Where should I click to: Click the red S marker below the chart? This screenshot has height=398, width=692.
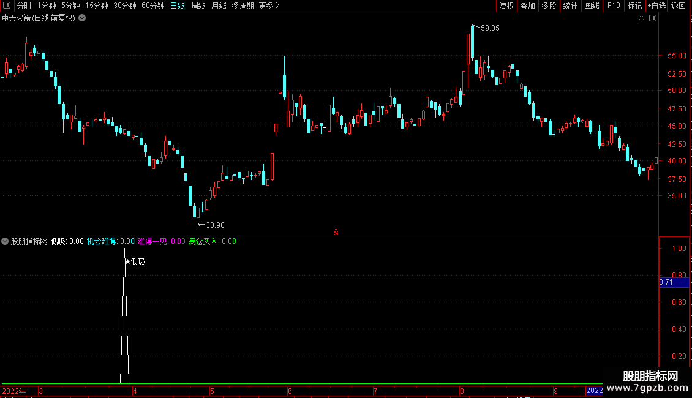[336, 232]
